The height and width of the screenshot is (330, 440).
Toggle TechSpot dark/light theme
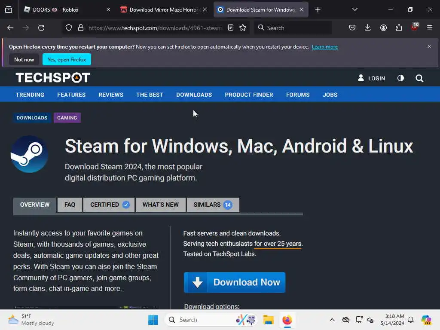(x=401, y=78)
